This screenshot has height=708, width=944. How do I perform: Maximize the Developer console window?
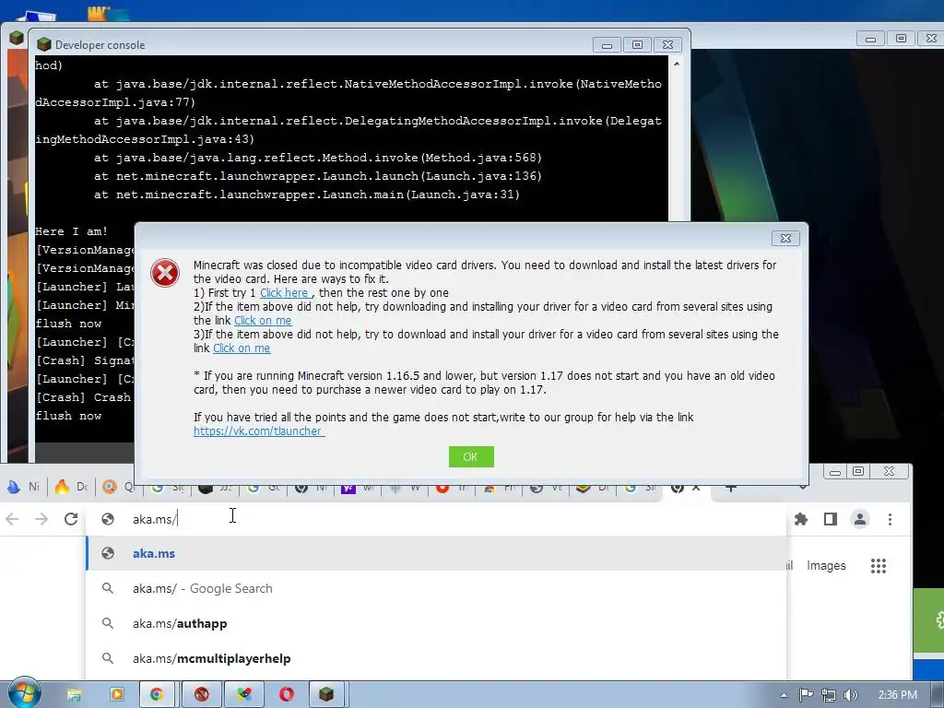[638, 45]
